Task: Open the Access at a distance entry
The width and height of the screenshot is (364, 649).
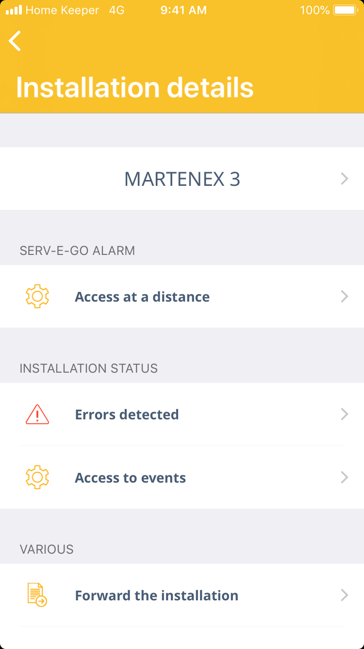Action: (x=142, y=297)
